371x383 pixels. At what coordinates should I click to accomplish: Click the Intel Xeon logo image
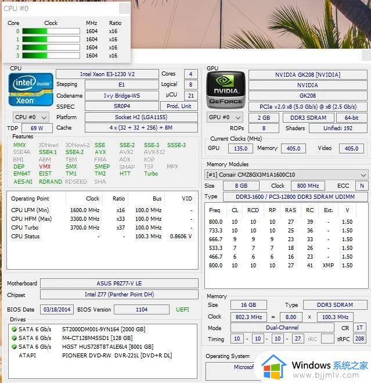[x=31, y=90]
